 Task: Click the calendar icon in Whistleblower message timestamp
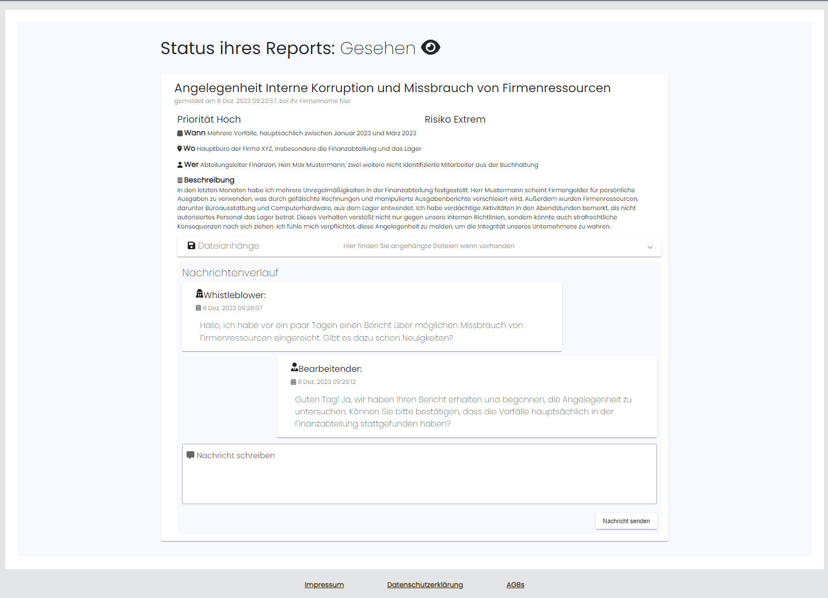[x=199, y=308]
